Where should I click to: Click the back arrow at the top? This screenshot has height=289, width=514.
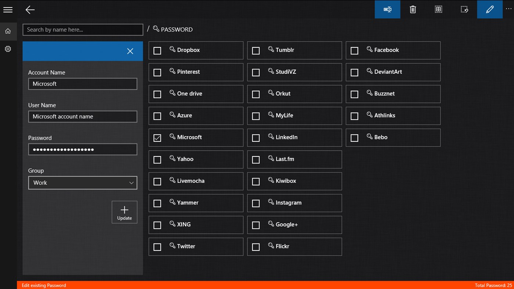[x=30, y=10]
